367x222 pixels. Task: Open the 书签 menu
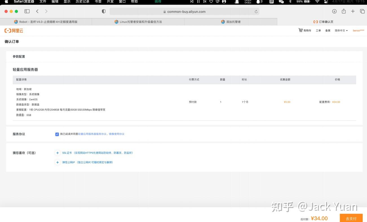(x=98, y=1)
